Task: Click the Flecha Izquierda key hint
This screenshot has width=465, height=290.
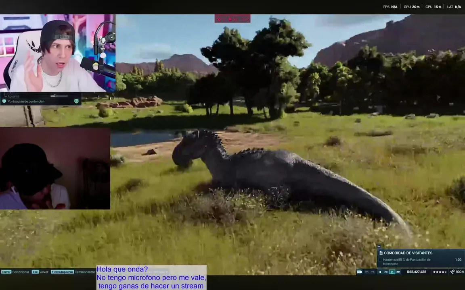Action: [x=62, y=271]
